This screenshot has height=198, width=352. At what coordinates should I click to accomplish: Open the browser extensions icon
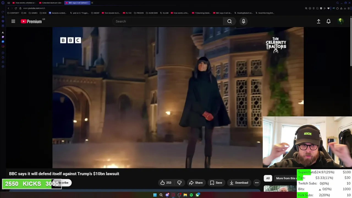click(337, 8)
